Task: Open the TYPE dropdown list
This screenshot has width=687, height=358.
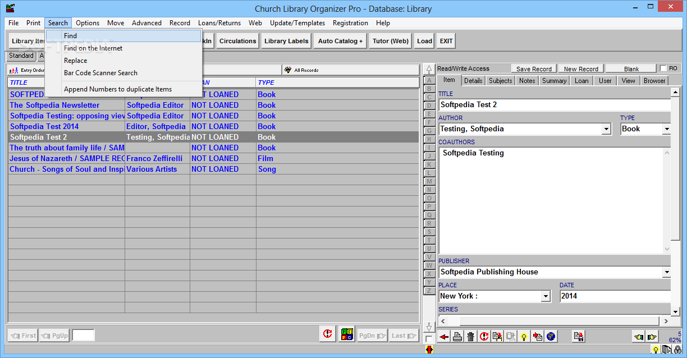Action: [666, 129]
